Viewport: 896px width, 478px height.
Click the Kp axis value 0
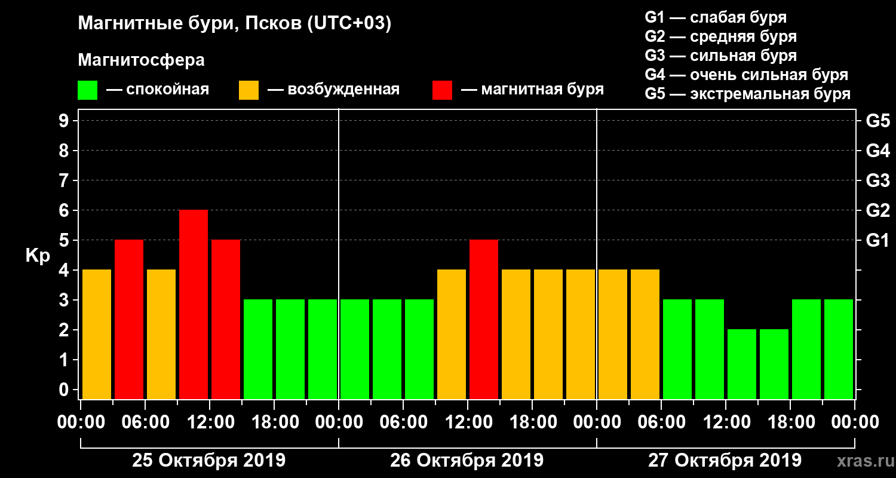[x=65, y=390]
